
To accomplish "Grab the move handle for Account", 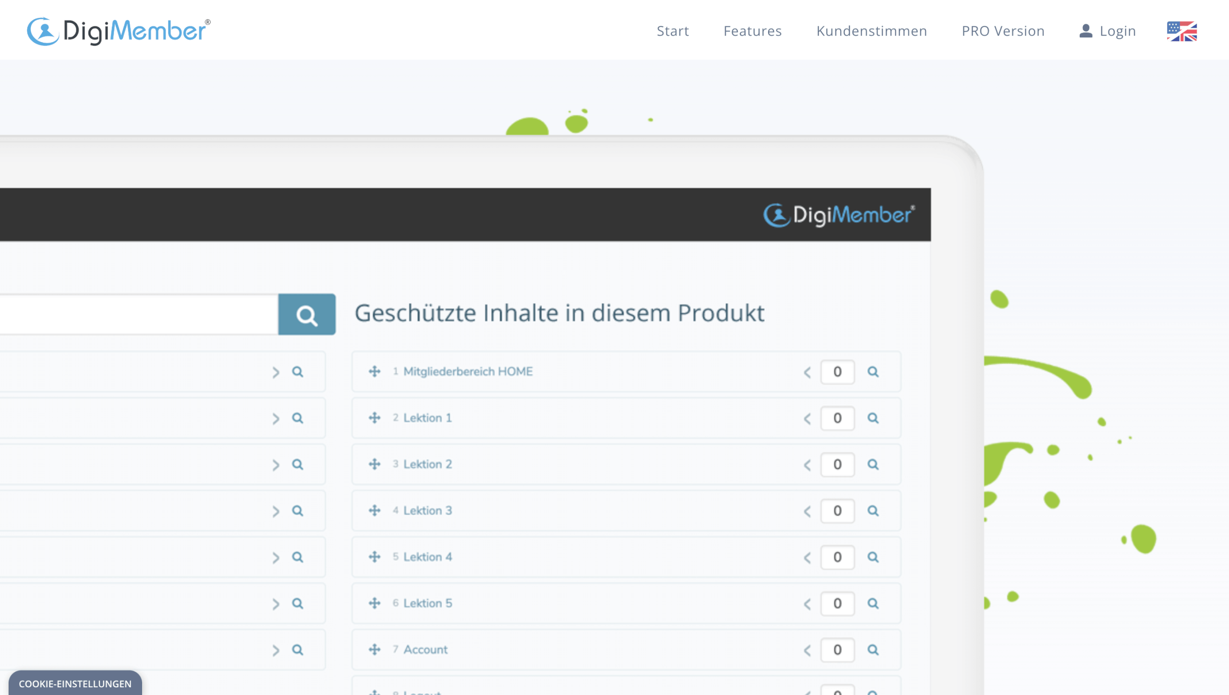I will tap(374, 650).
